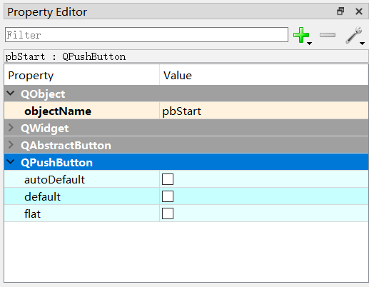The width and height of the screenshot is (369, 287).
Task: Expand the QAbstractButton group
Action: point(11,145)
